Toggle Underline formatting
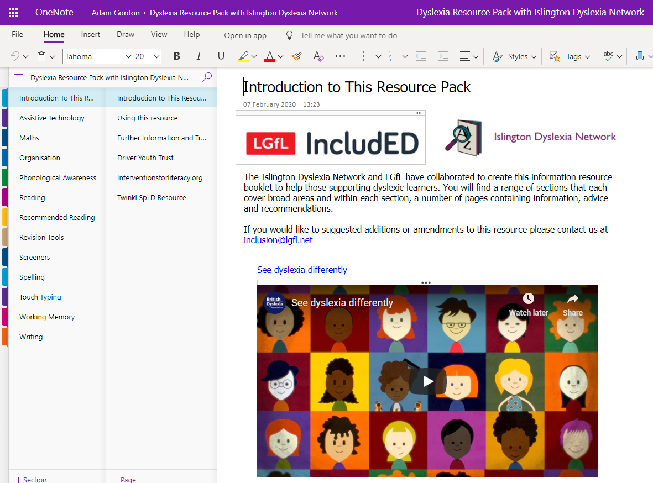The height and width of the screenshot is (483, 653). pos(221,56)
